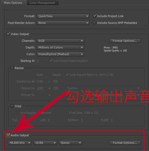Click the video Format Options button
The image size is (149, 151).
pos(125,41)
